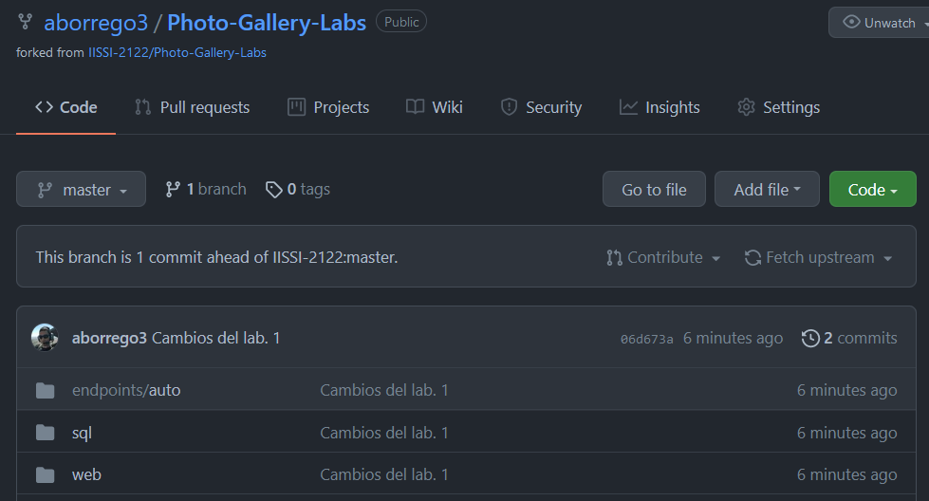The image size is (929, 501).
Task: Open commit hash 06d673a
Action: pyautogui.click(x=646, y=340)
